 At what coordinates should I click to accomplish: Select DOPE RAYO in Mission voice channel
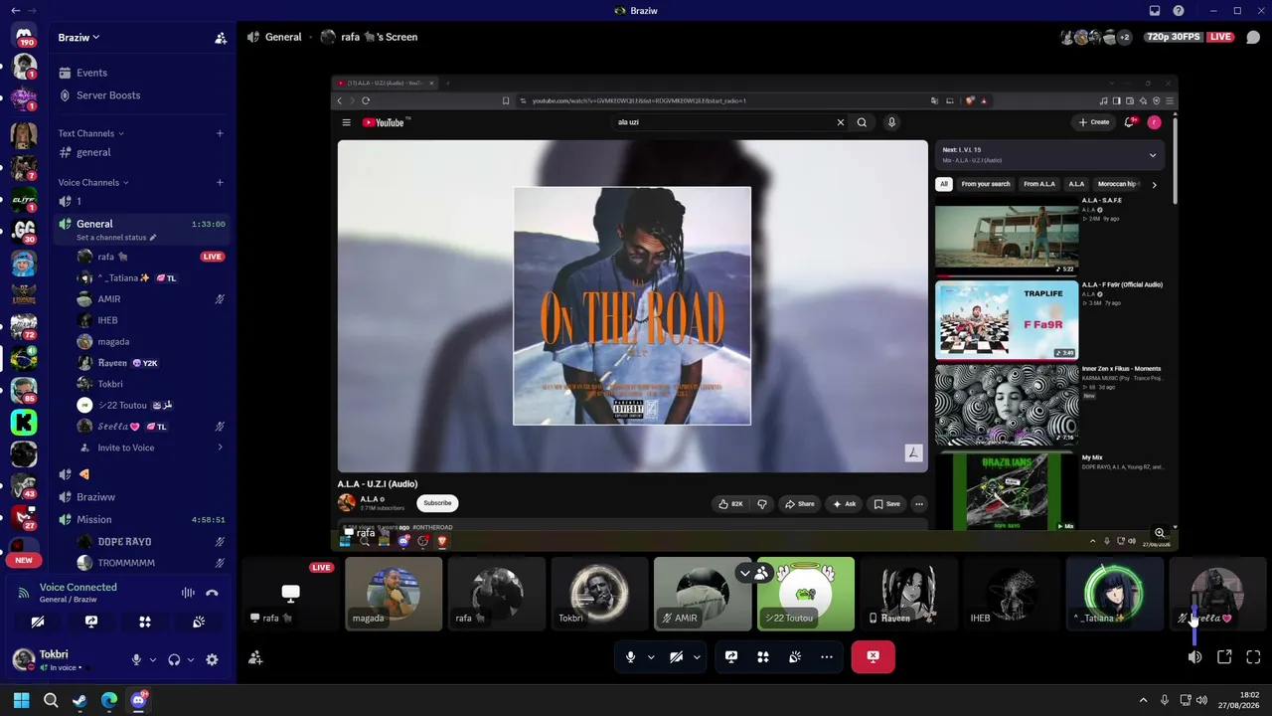151,542
